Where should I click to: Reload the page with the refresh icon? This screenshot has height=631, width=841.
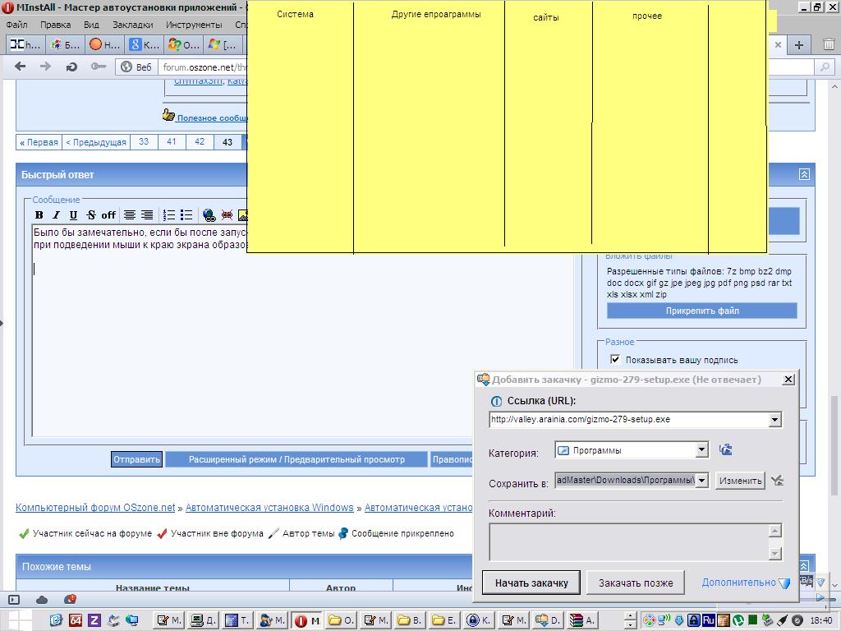point(71,67)
